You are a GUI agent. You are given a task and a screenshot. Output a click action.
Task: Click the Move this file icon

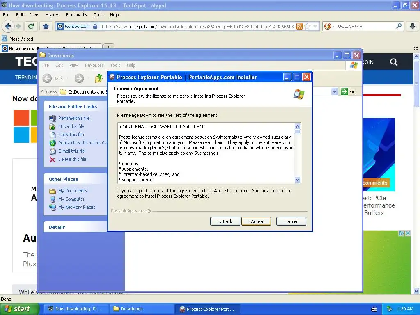point(52,126)
